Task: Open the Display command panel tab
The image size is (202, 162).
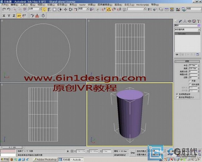Action: 194,21
